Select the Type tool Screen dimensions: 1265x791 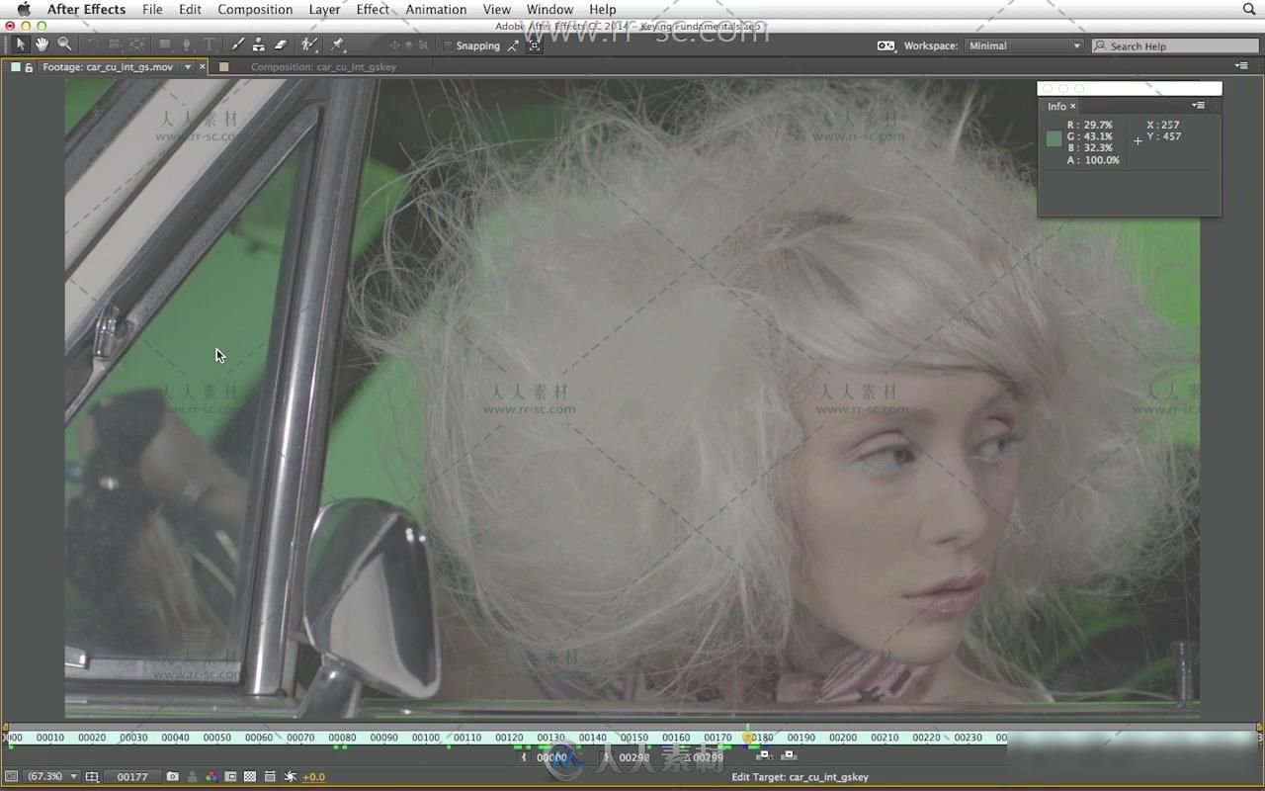tap(210, 44)
